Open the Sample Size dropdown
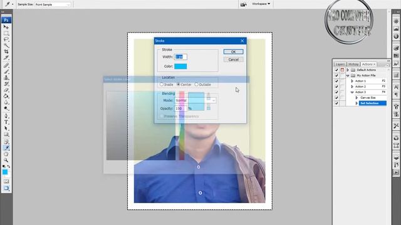 (53, 4)
